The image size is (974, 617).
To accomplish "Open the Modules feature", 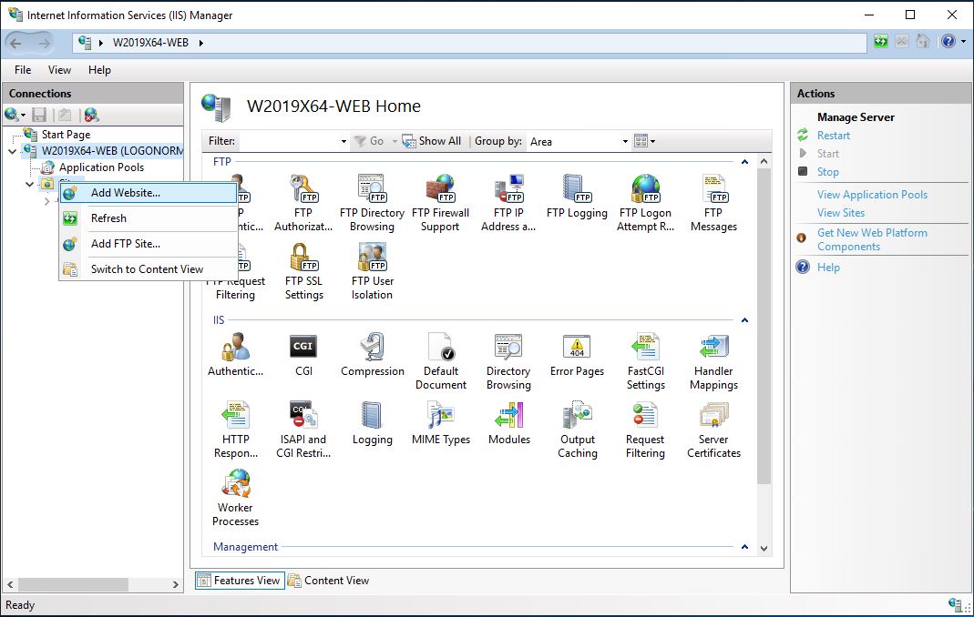I will [508, 423].
